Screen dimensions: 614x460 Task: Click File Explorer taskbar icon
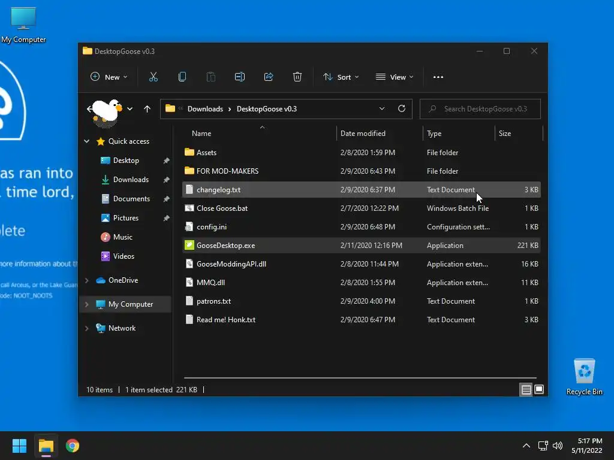(46, 446)
